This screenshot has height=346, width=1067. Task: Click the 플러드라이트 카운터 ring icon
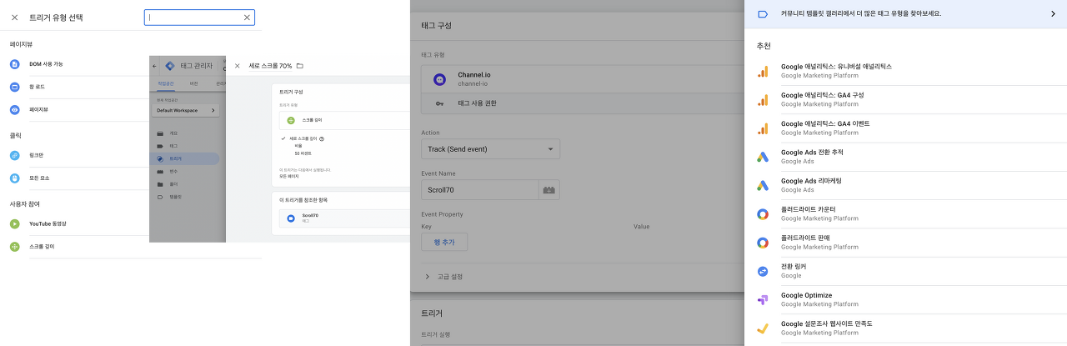[762, 213]
